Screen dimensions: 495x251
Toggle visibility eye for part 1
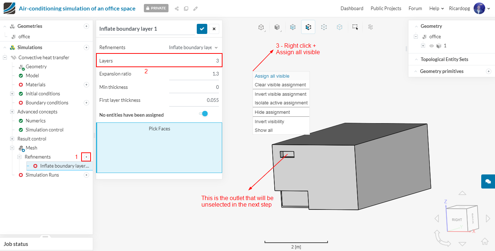pyautogui.click(x=432, y=46)
